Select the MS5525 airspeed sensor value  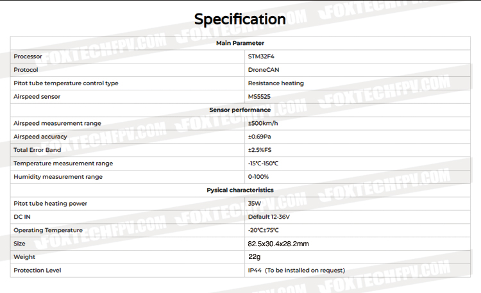259,97
